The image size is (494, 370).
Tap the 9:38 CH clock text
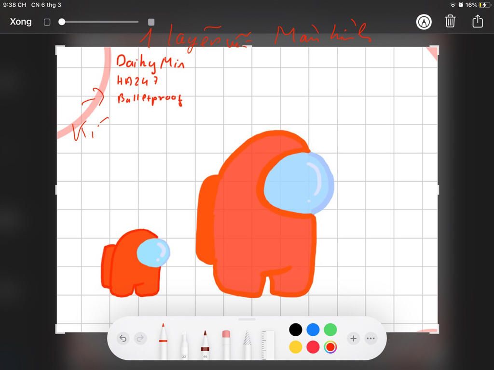point(14,5)
